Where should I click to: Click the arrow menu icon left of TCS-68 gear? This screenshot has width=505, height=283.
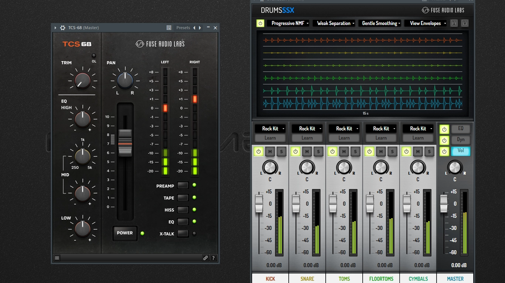[x=55, y=28]
